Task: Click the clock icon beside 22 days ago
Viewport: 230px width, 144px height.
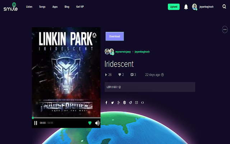Action: (x=162, y=75)
